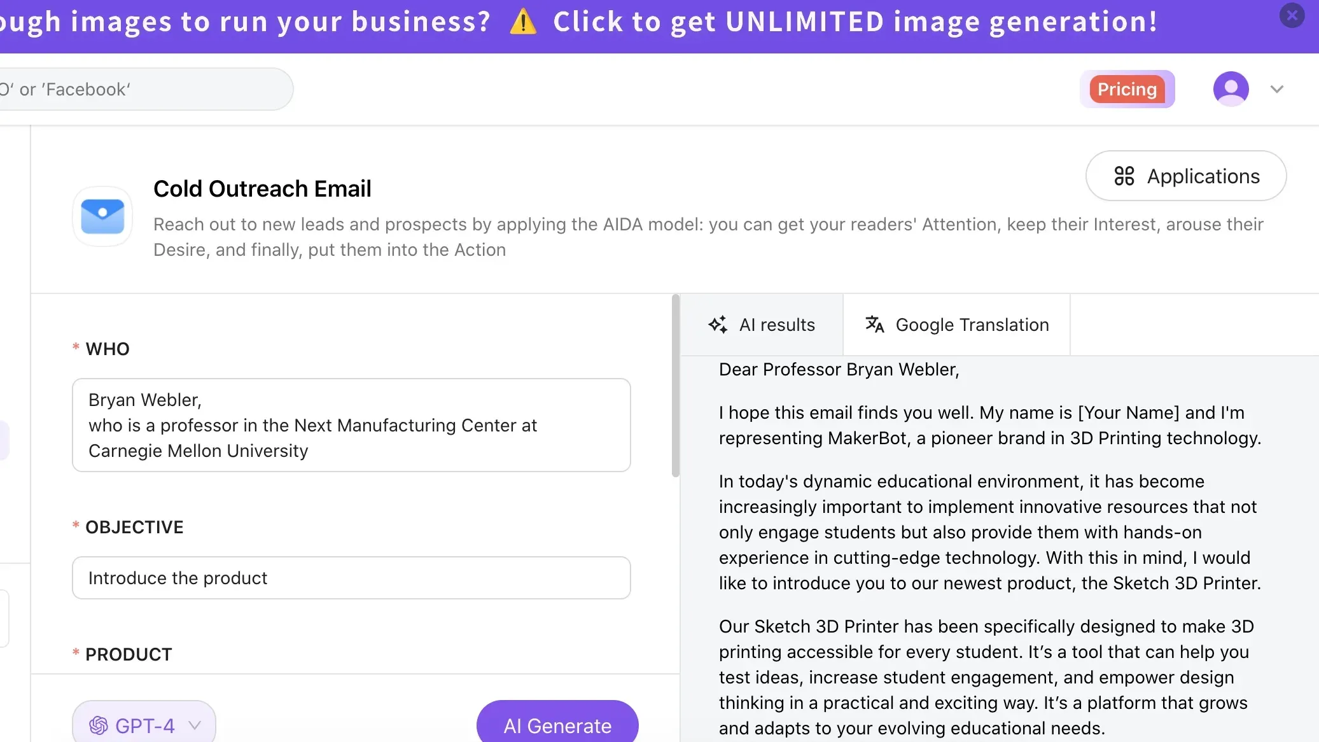The height and width of the screenshot is (742, 1319).
Task: Switch to the AI results tab
Action: pos(776,325)
